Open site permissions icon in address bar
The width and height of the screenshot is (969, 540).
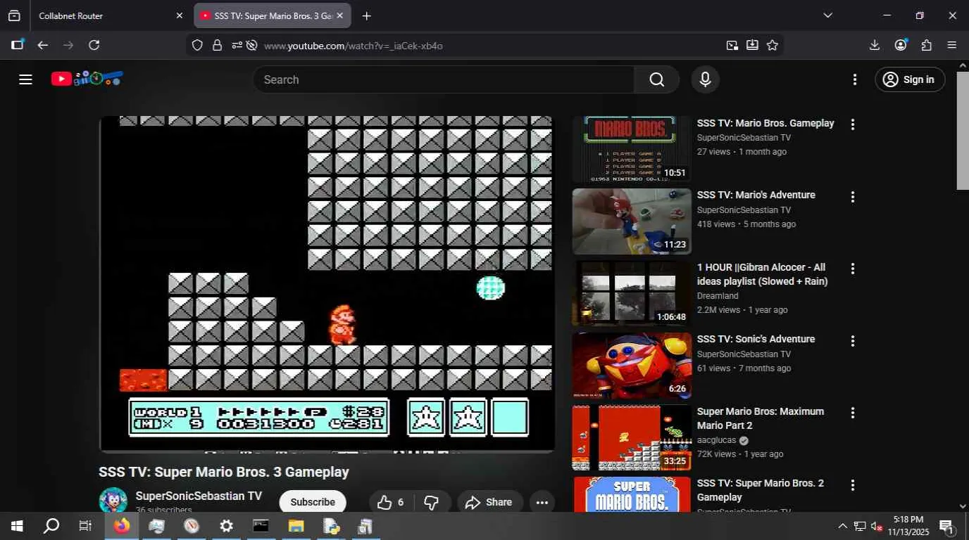pyautogui.click(x=237, y=45)
